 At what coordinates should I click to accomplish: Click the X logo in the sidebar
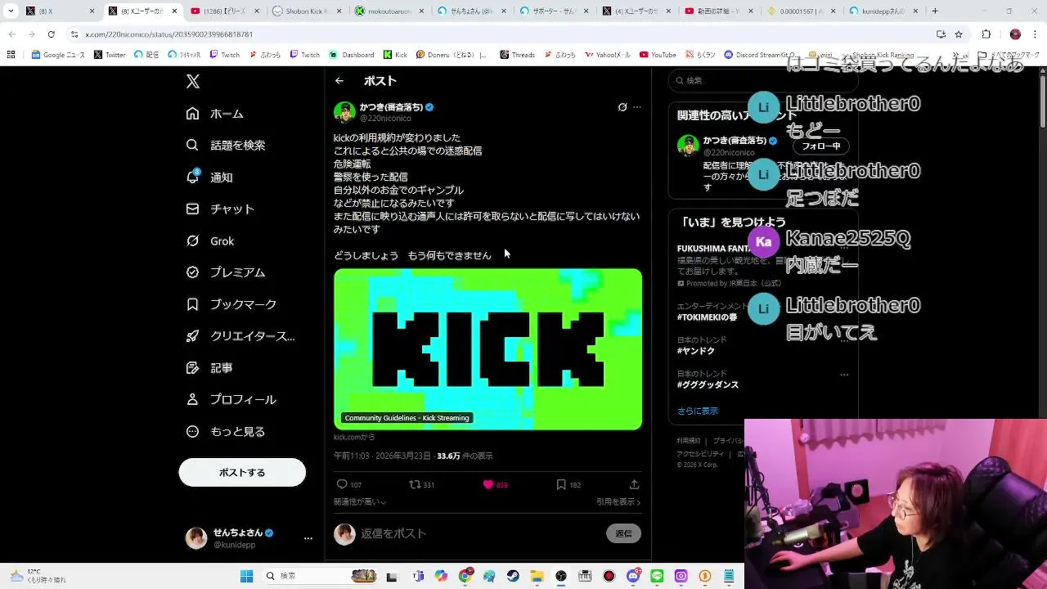pos(193,81)
